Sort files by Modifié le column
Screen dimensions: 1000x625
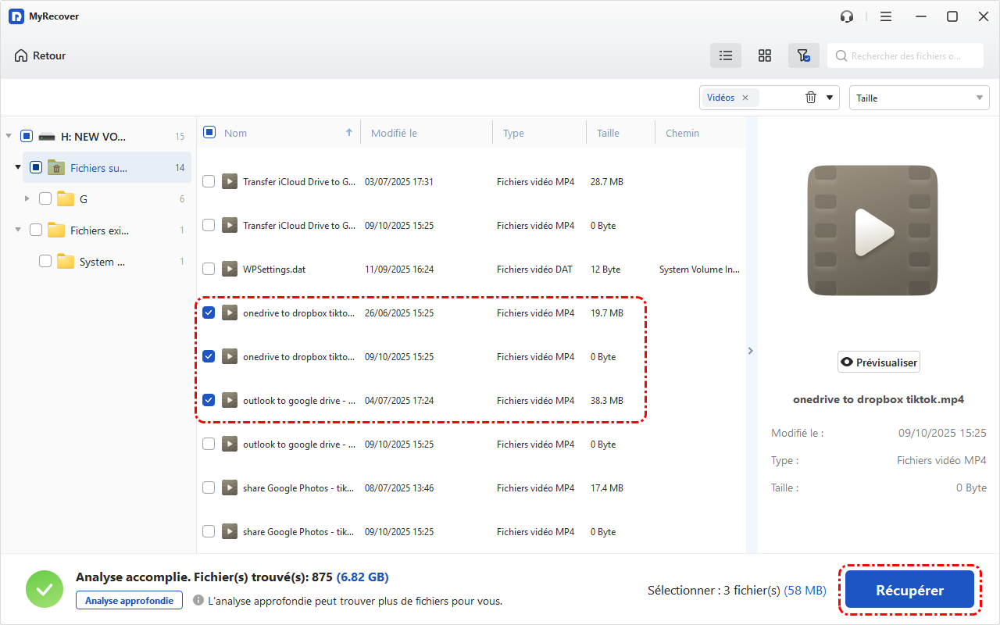click(x=394, y=133)
